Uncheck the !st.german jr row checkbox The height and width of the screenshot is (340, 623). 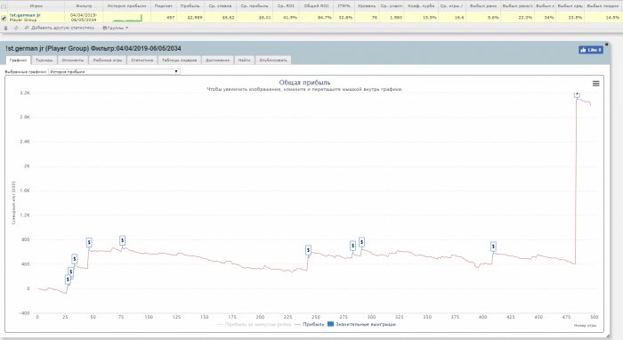(x=4, y=18)
